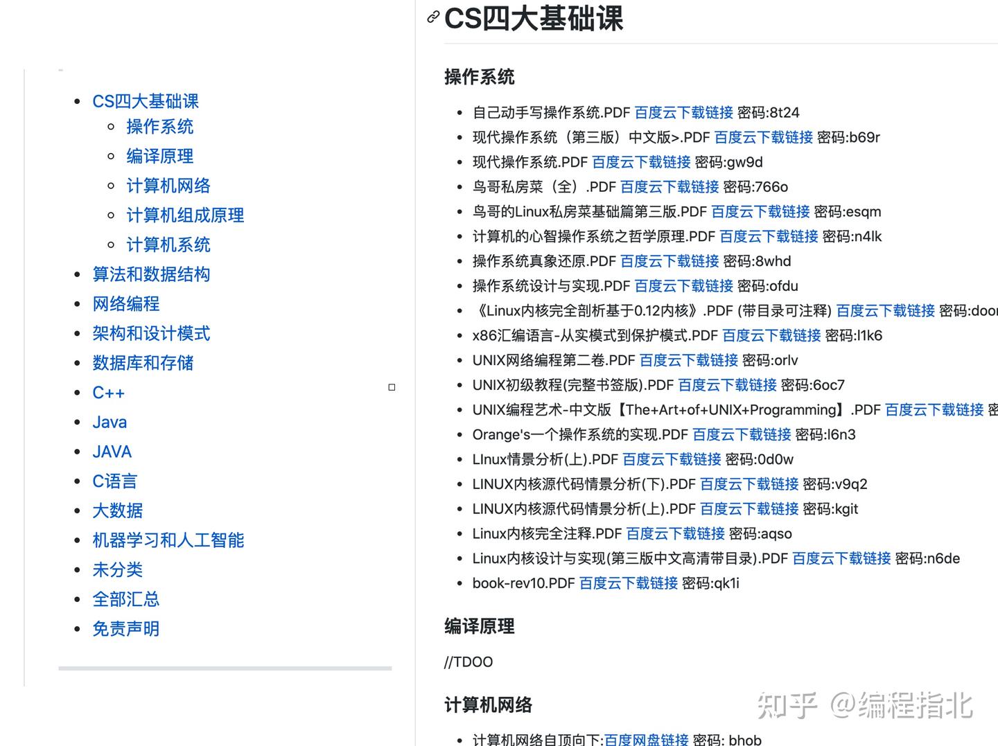The height and width of the screenshot is (746, 998).
Task: Open CS四大基础课 in the table of contents
Action: pyautogui.click(x=146, y=101)
